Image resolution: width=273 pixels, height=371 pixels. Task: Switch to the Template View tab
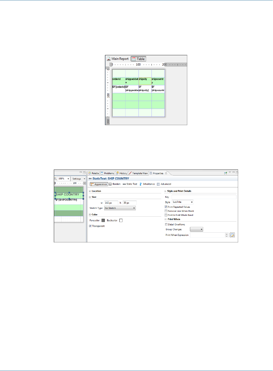point(138,173)
